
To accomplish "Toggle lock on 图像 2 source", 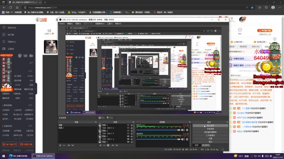I will pyautogui.click(x=132, y=136).
